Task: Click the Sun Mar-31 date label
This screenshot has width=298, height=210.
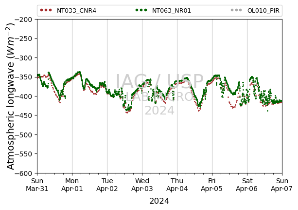Action: 37,185
